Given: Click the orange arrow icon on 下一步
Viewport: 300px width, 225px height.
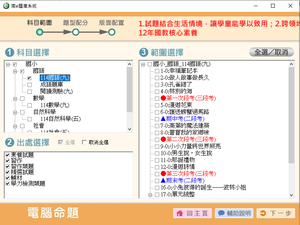Looking at the screenshot, I should 263,214.
